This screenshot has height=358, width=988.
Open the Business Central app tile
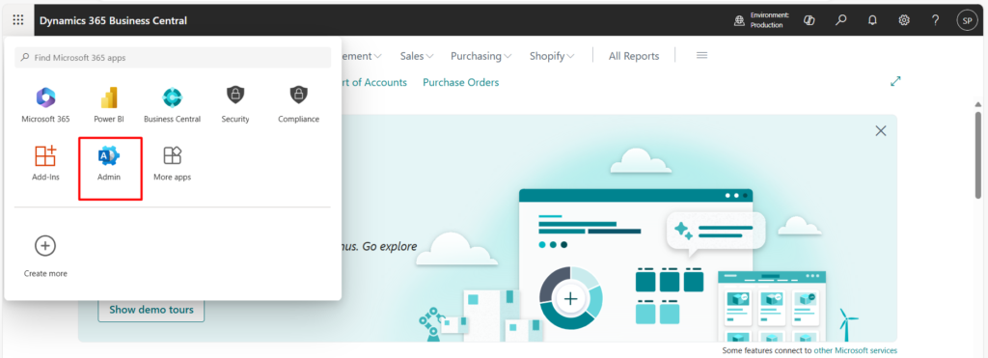pyautogui.click(x=172, y=105)
